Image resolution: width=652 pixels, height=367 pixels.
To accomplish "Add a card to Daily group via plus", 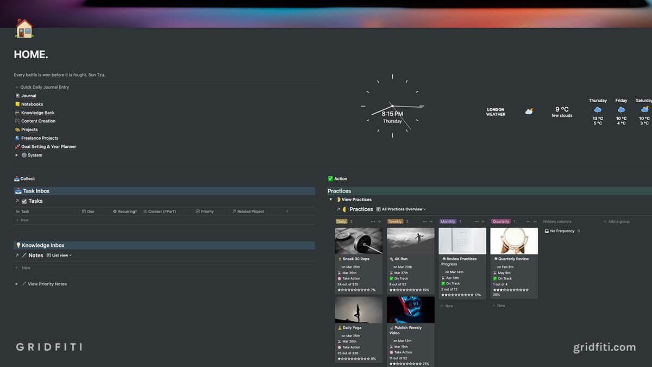I will [x=379, y=222].
